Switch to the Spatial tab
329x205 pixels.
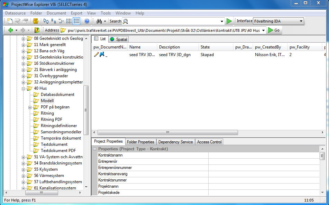click(x=119, y=39)
